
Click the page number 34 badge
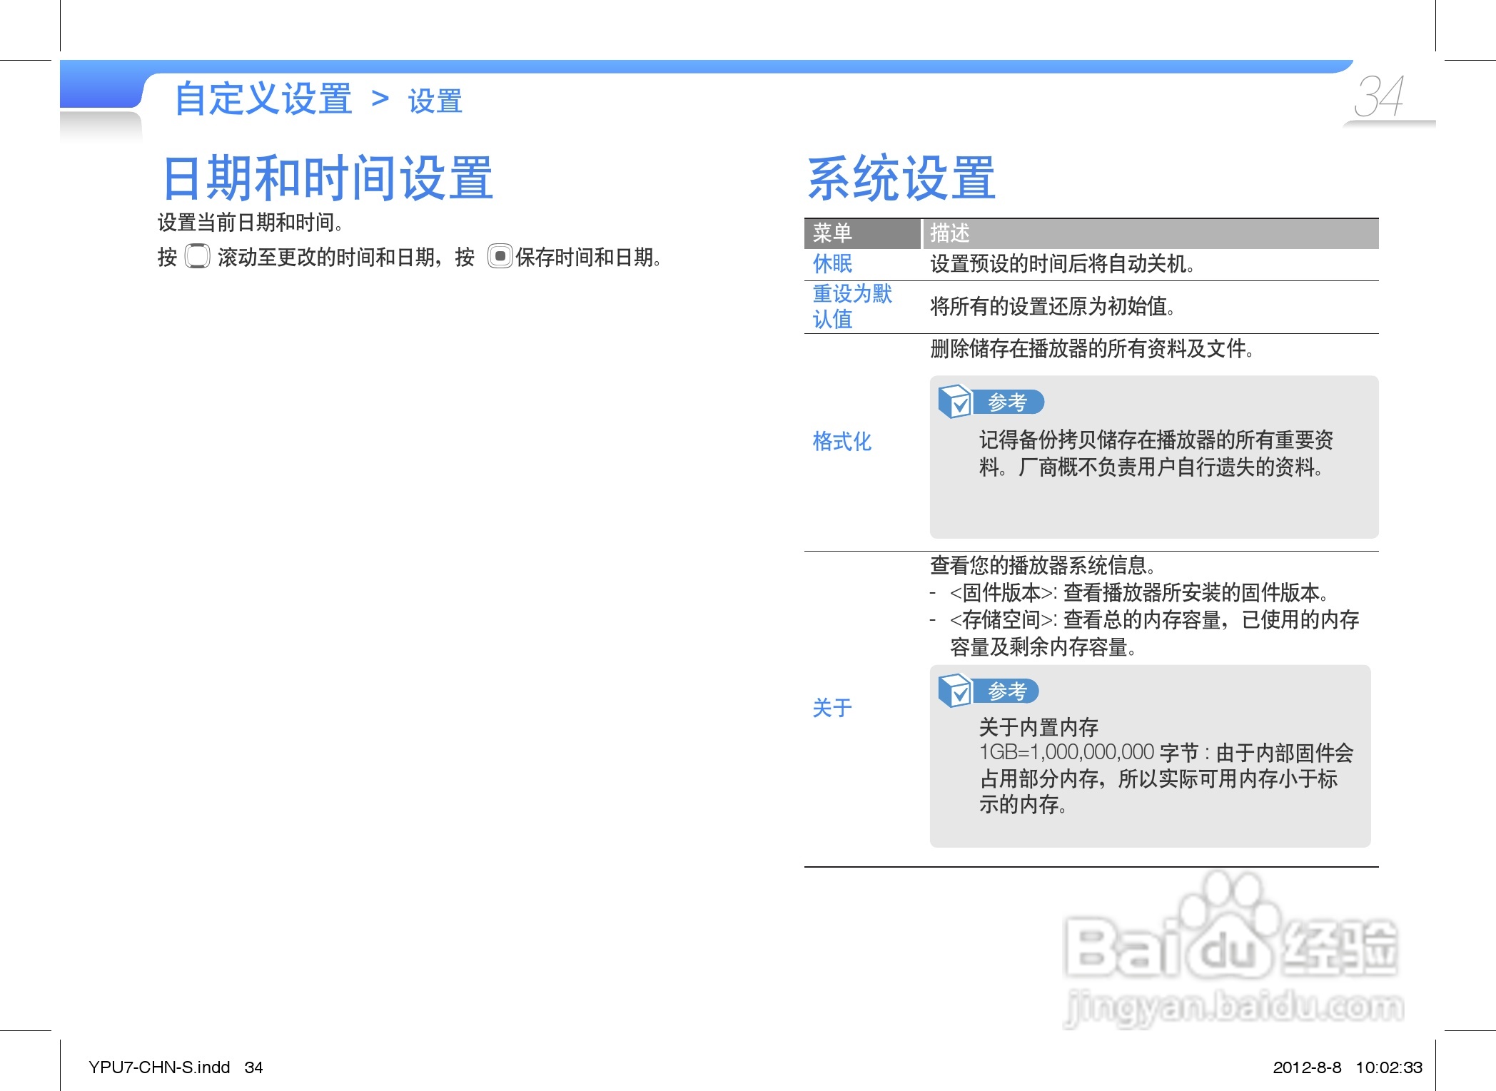pyautogui.click(x=1379, y=97)
